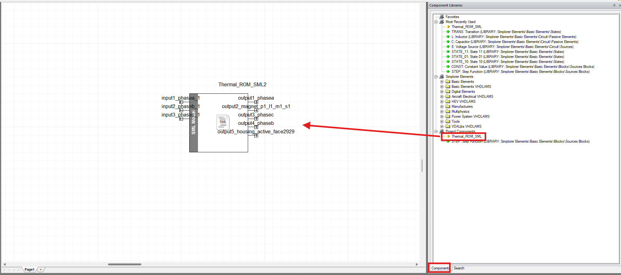The height and width of the screenshot is (275, 621).
Task: Add a new page with plus tab
Action: (41, 269)
